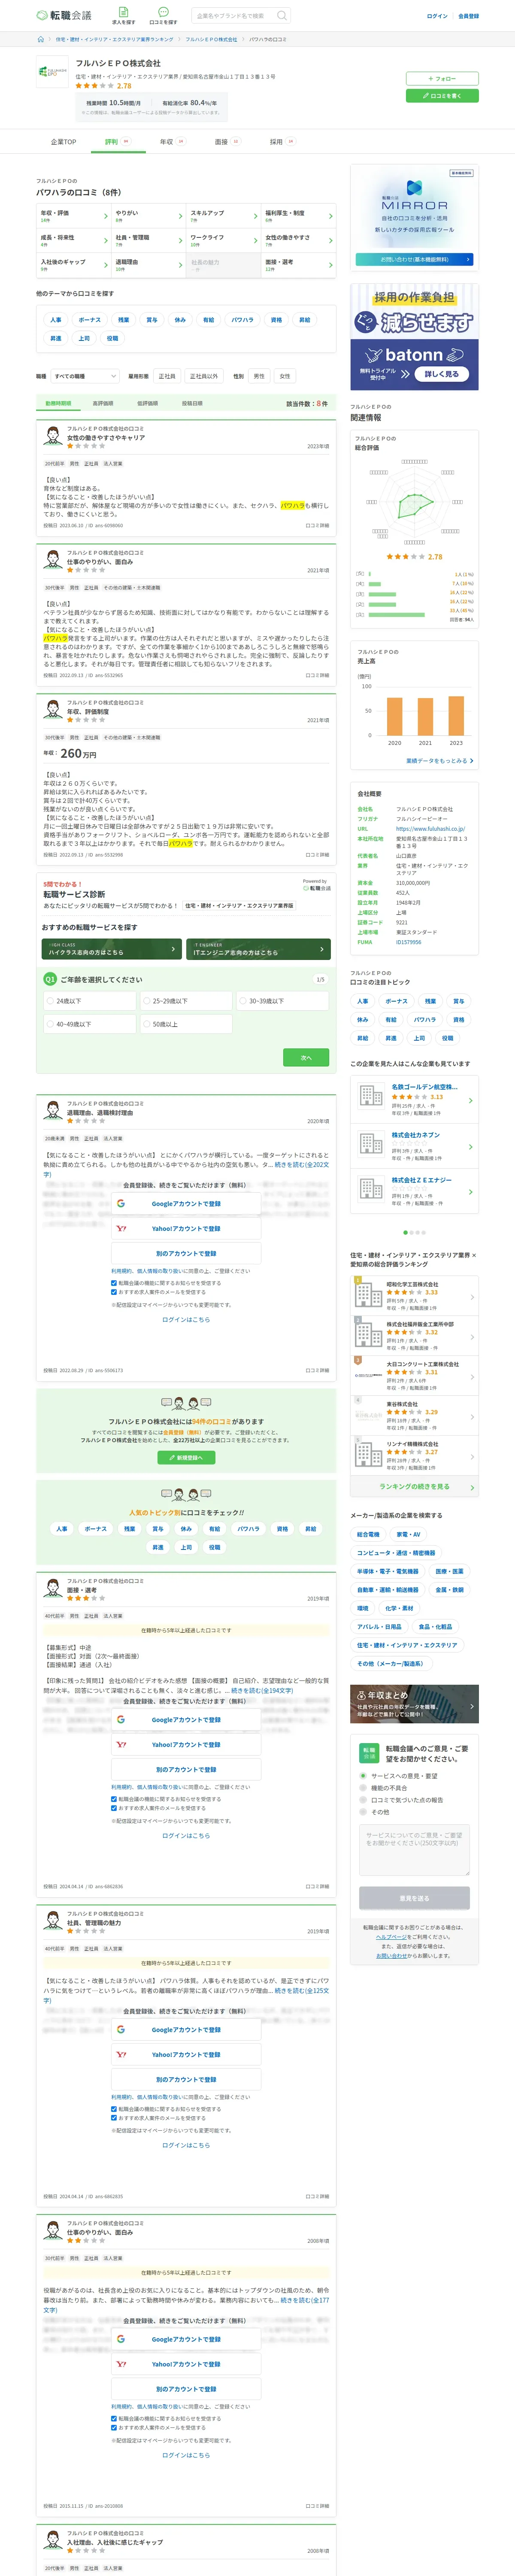Click the フォロー button
This screenshot has width=515, height=2576.
pyautogui.click(x=442, y=78)
